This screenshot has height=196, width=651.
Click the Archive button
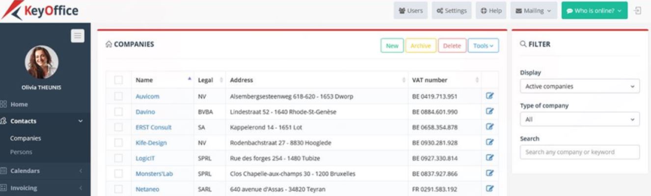coord(421,46)
